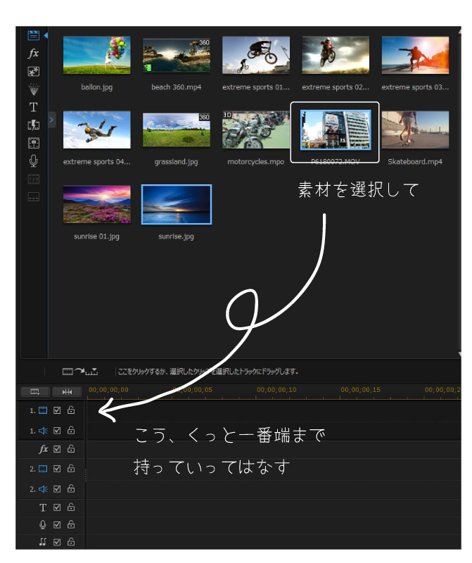Lock audio track 2
The width and height of the screenshot is (472, 563).
71,488
